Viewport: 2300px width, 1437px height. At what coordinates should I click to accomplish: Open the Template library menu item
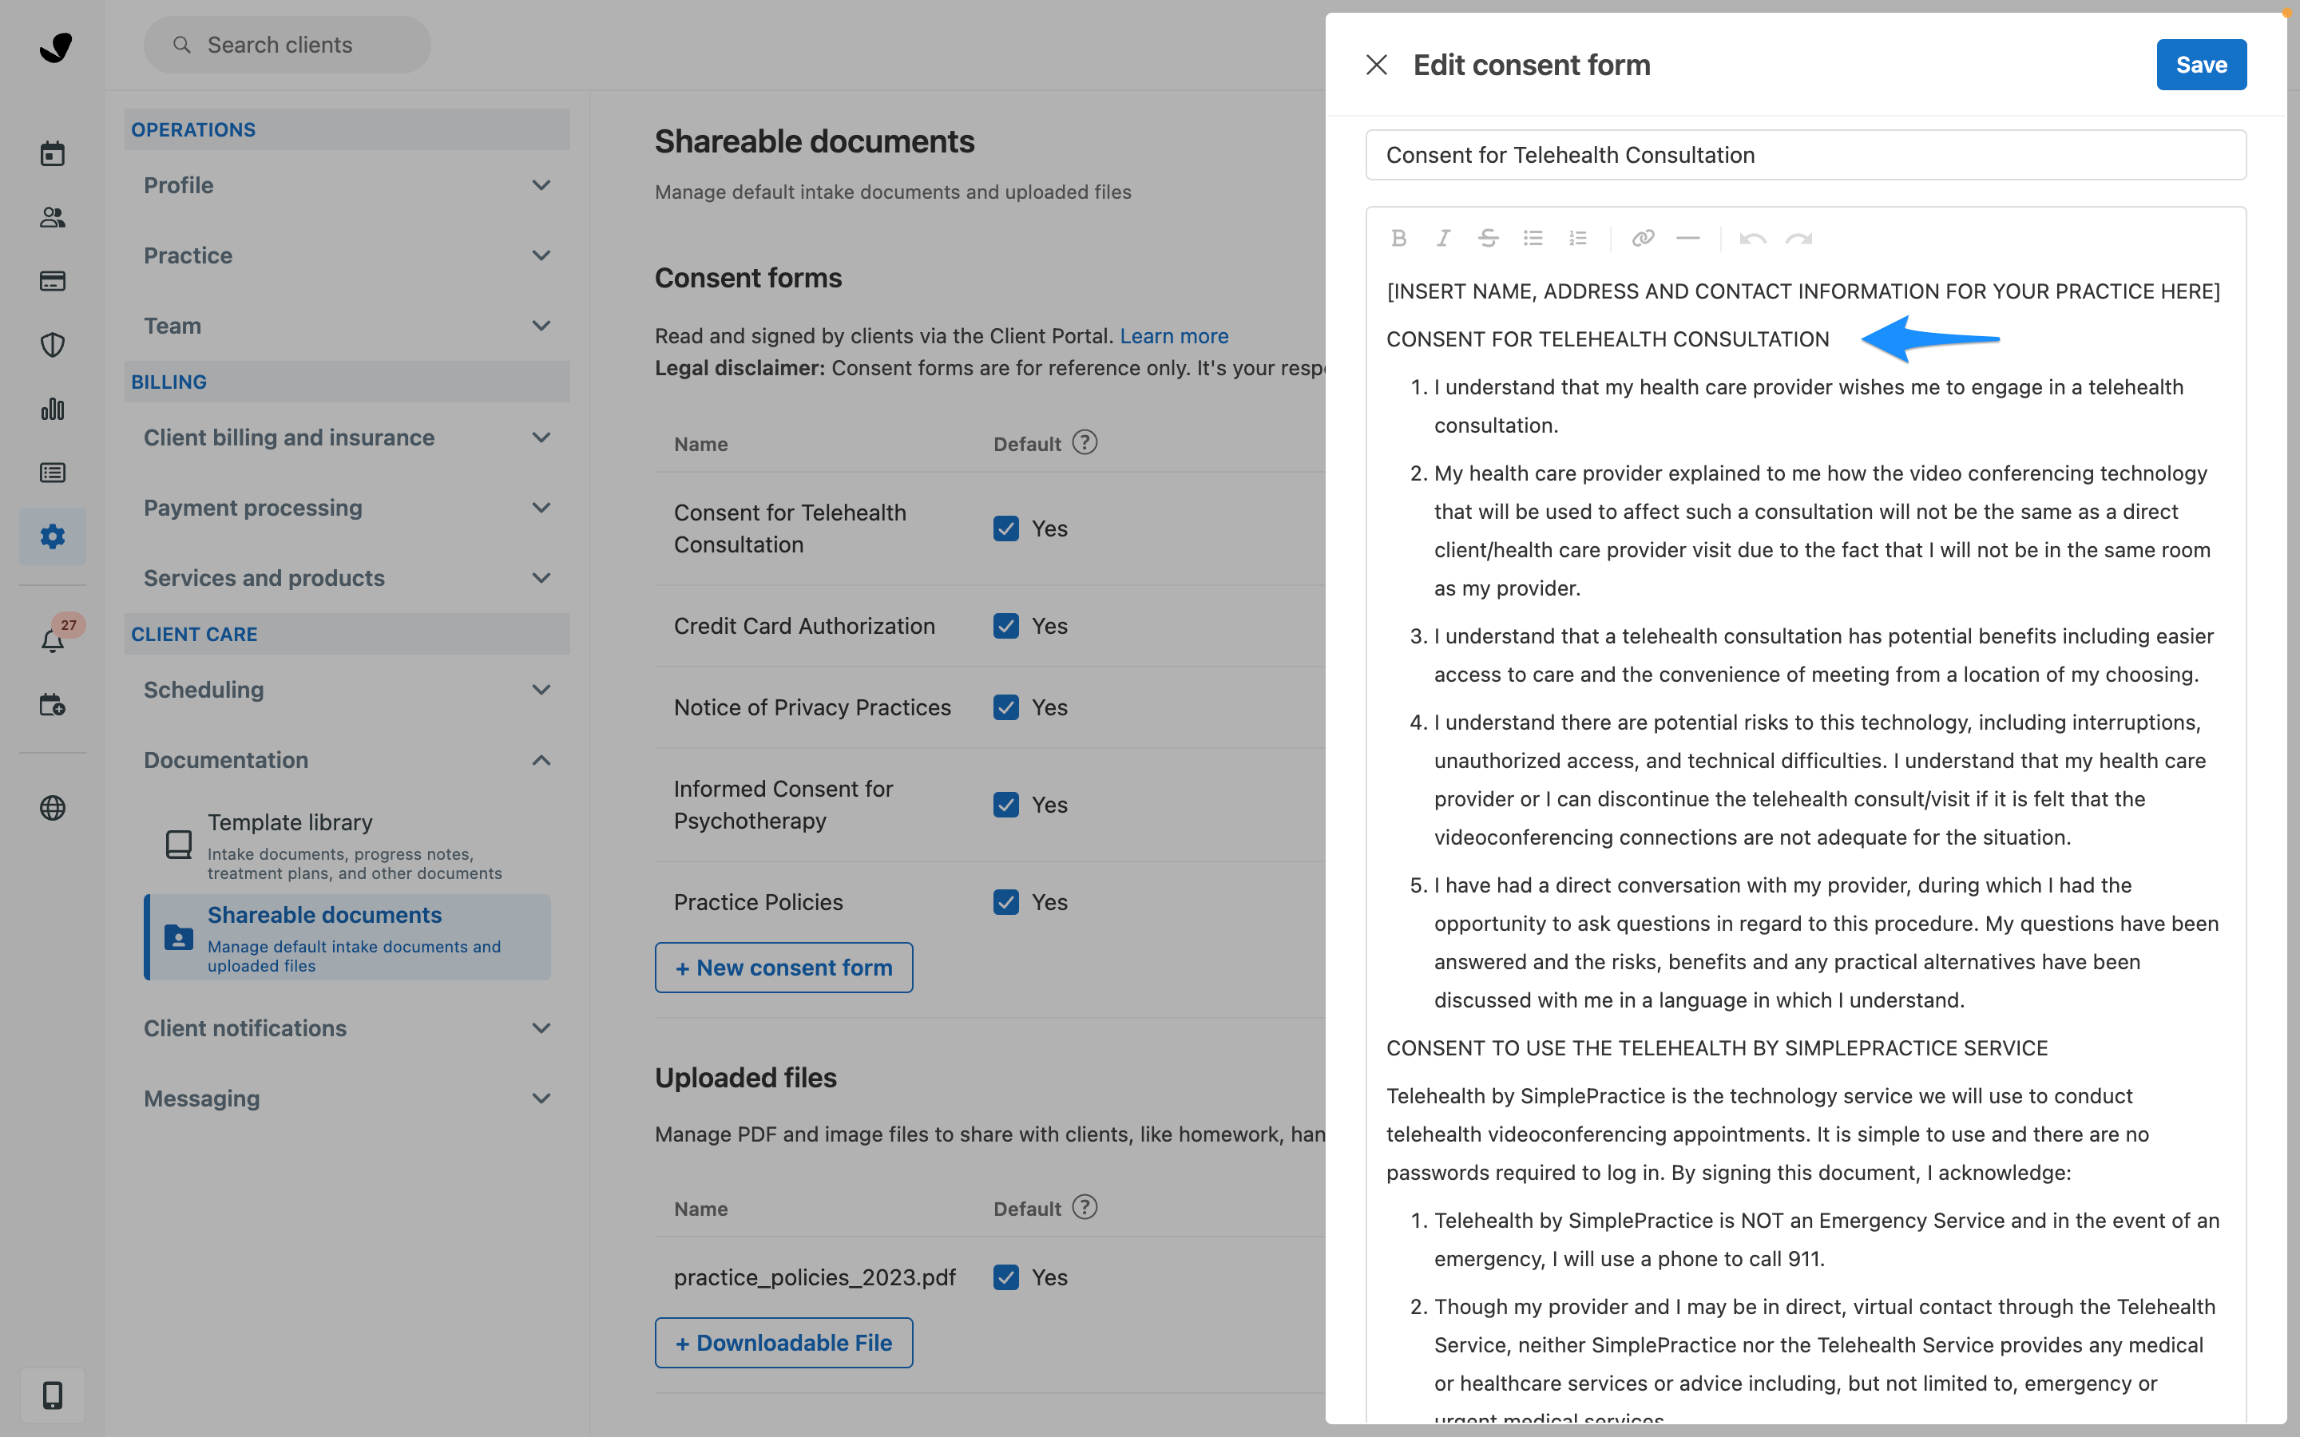tap(347, 845)
